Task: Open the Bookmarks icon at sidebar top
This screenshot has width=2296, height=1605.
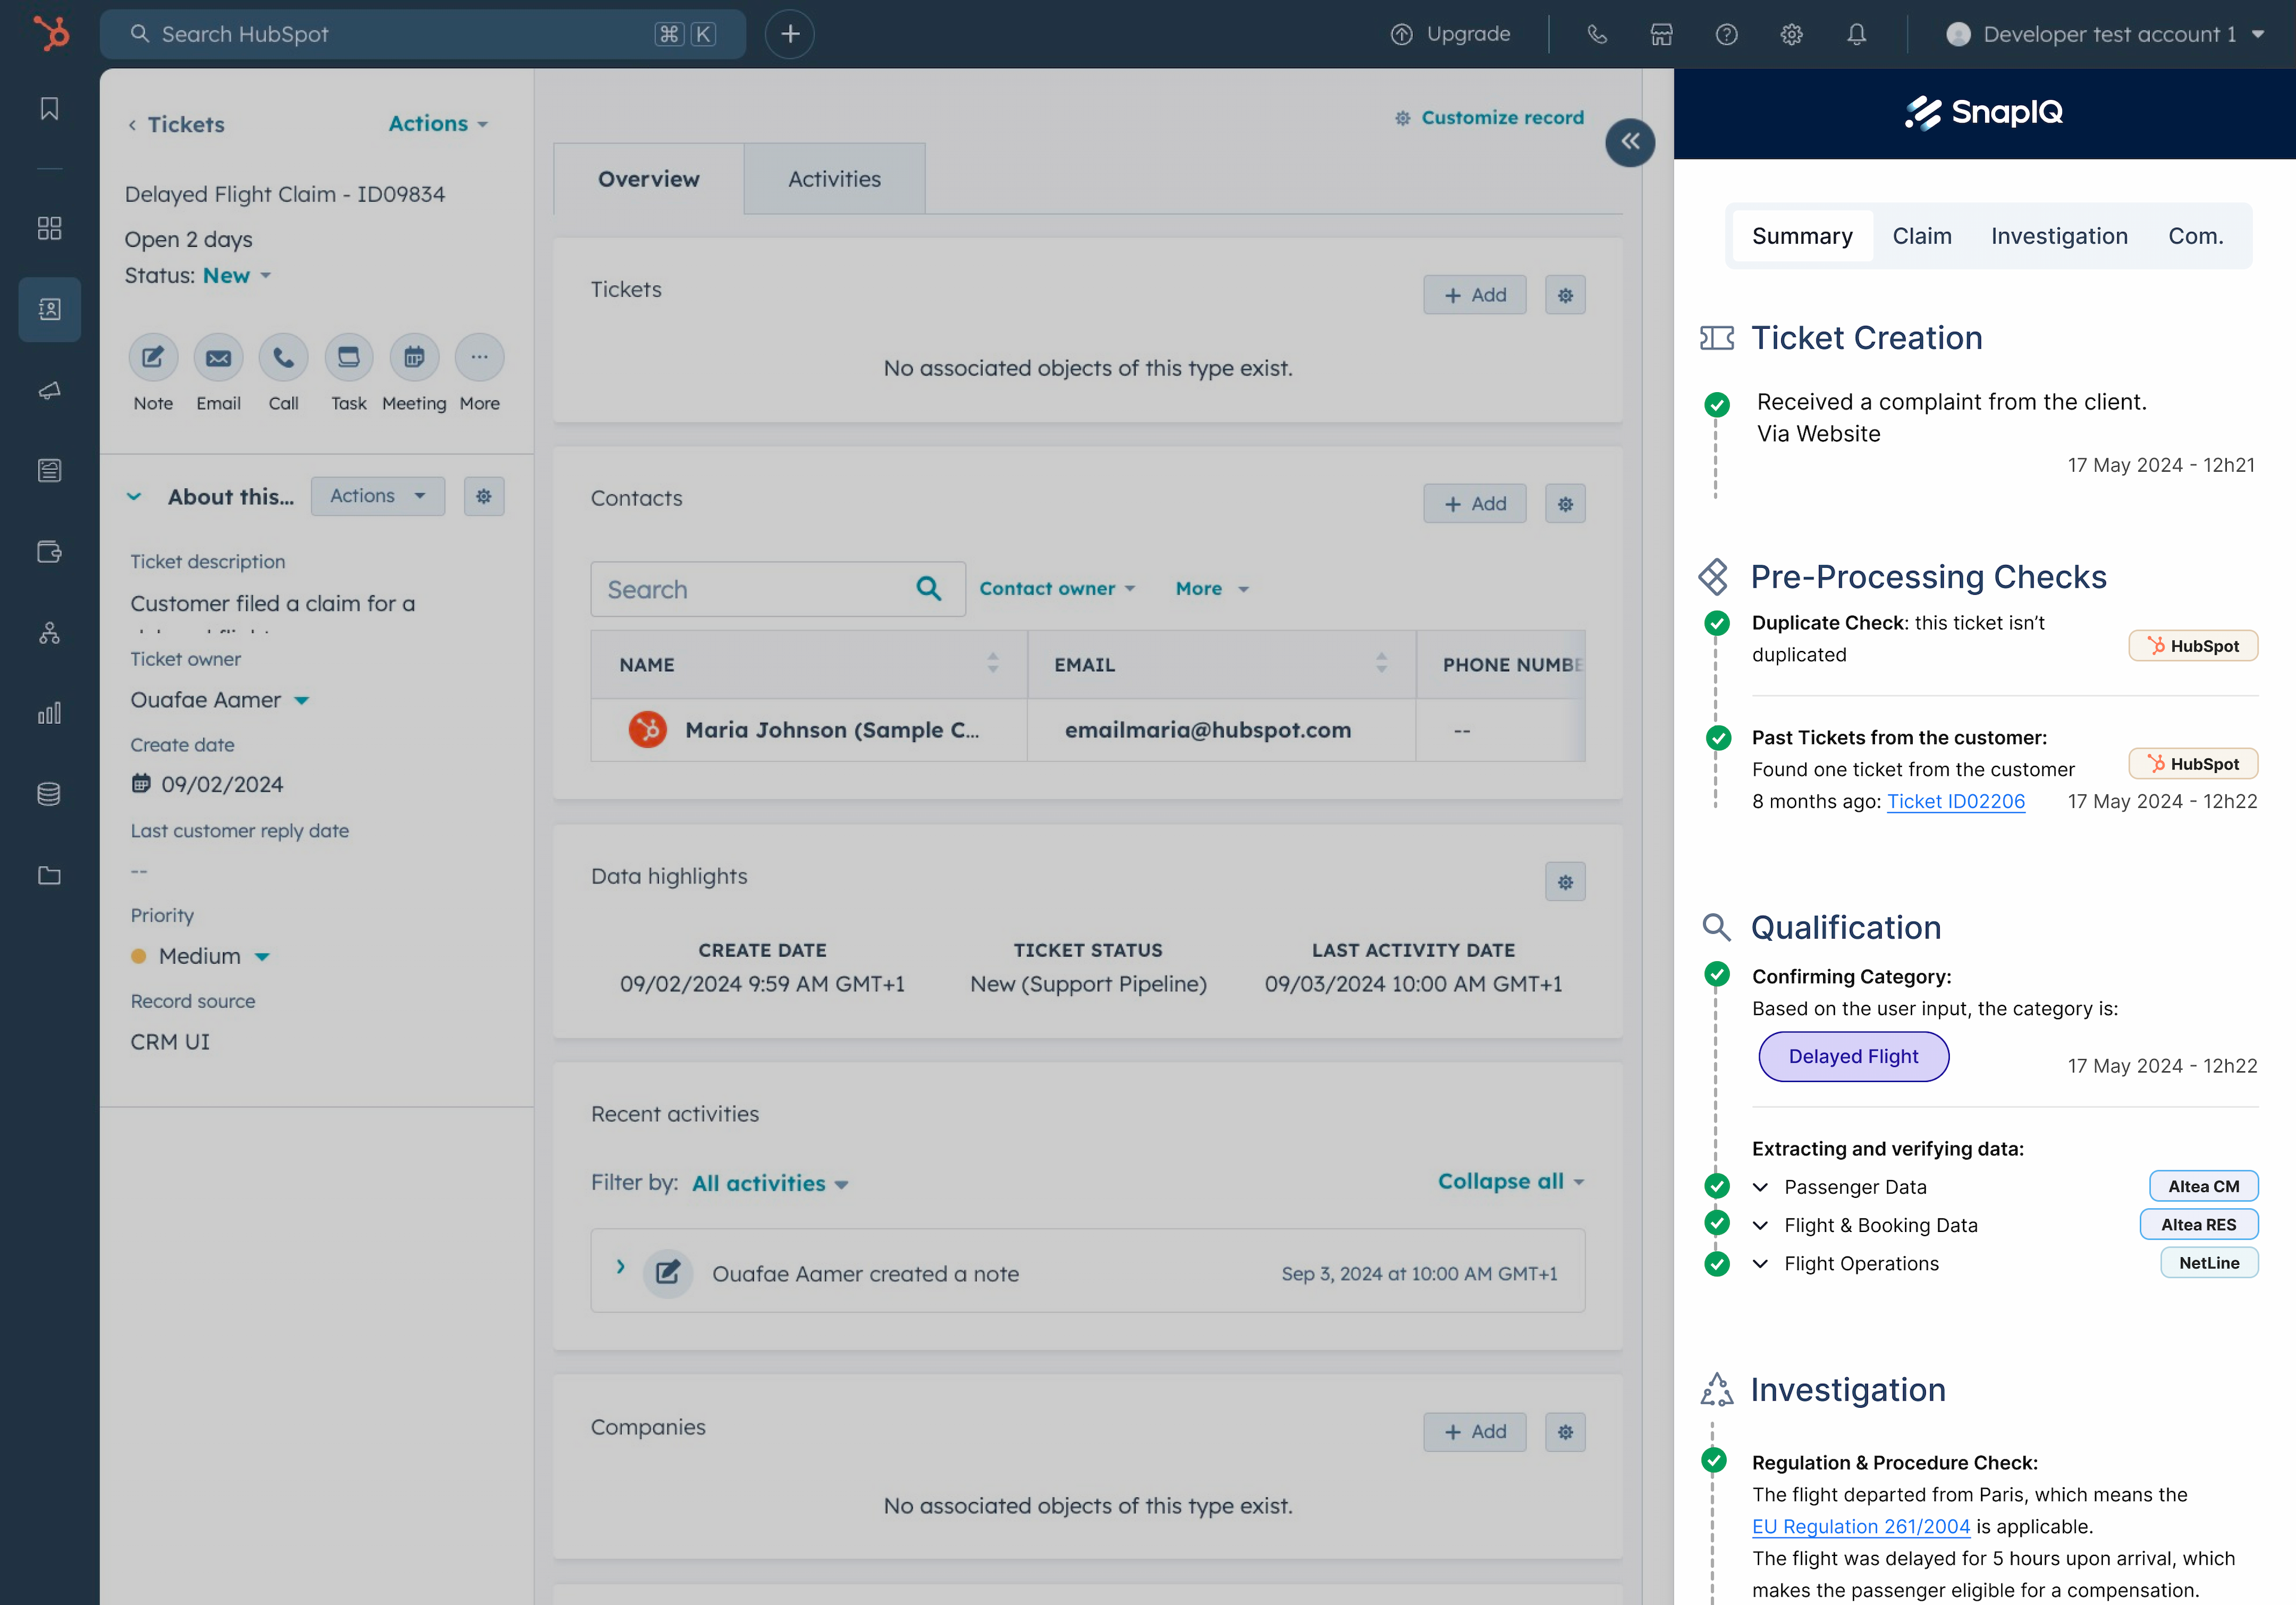Action: (x=49, y=108)
